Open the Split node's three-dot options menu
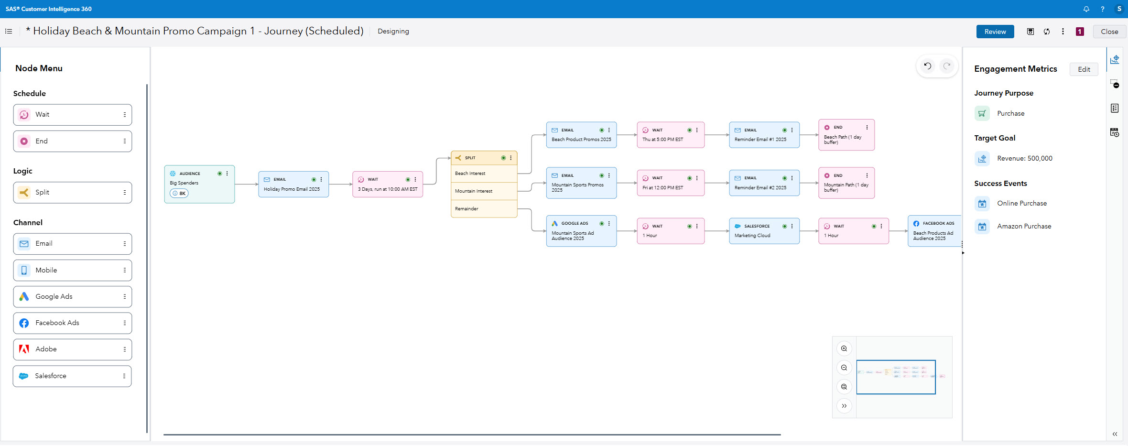The height and width of the screenshot is (446, 1128). [x=511, y=158]
